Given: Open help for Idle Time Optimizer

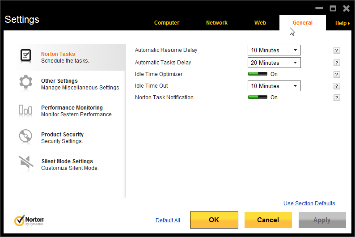Looking at the screenshot, I should 337,74.
